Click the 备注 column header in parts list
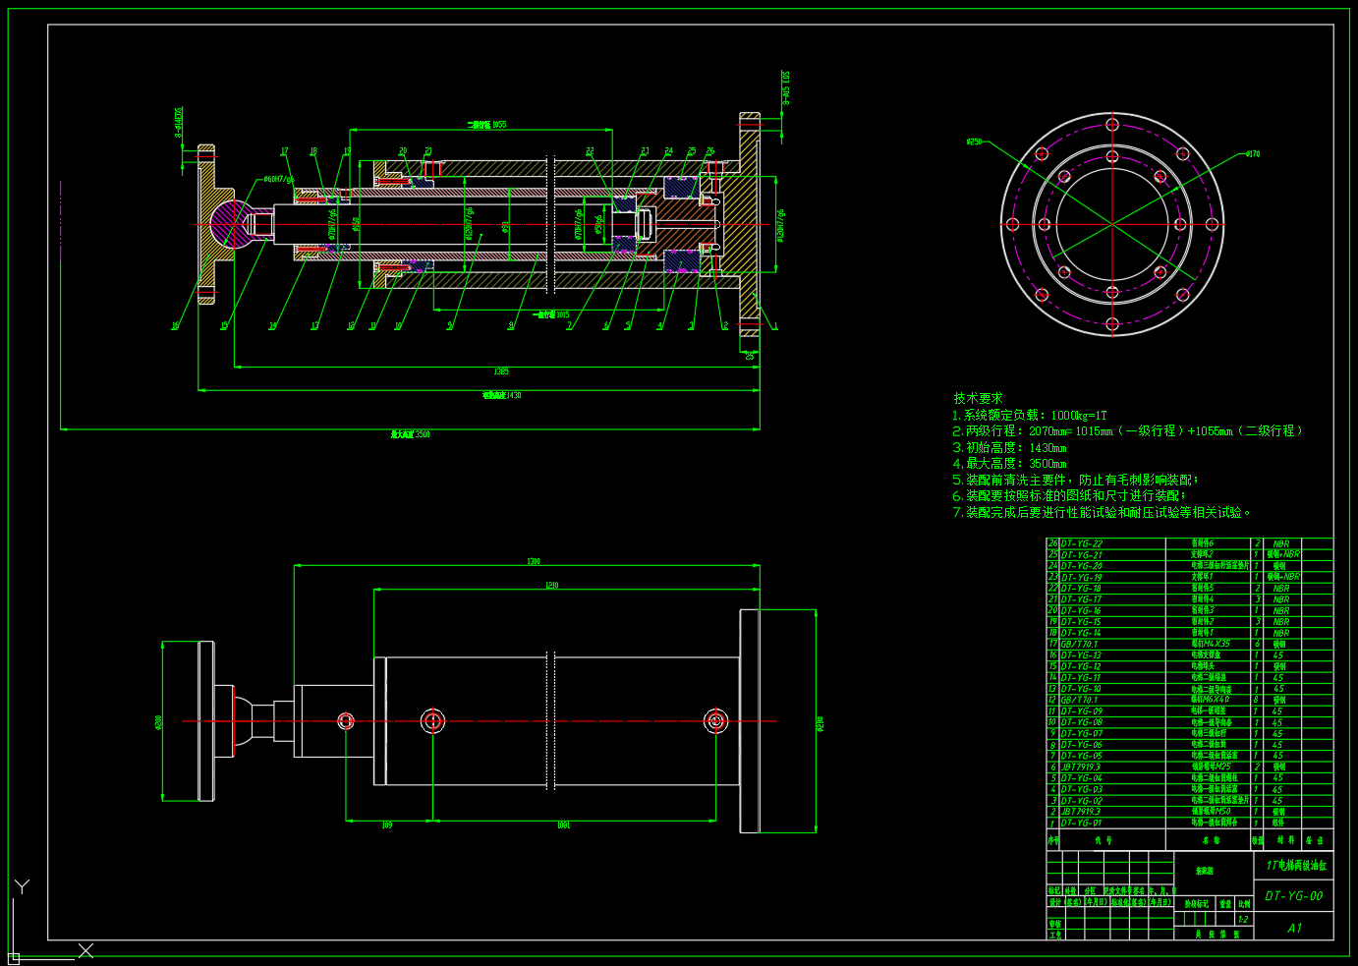1358x966 pixels. tap(1315, 840)
